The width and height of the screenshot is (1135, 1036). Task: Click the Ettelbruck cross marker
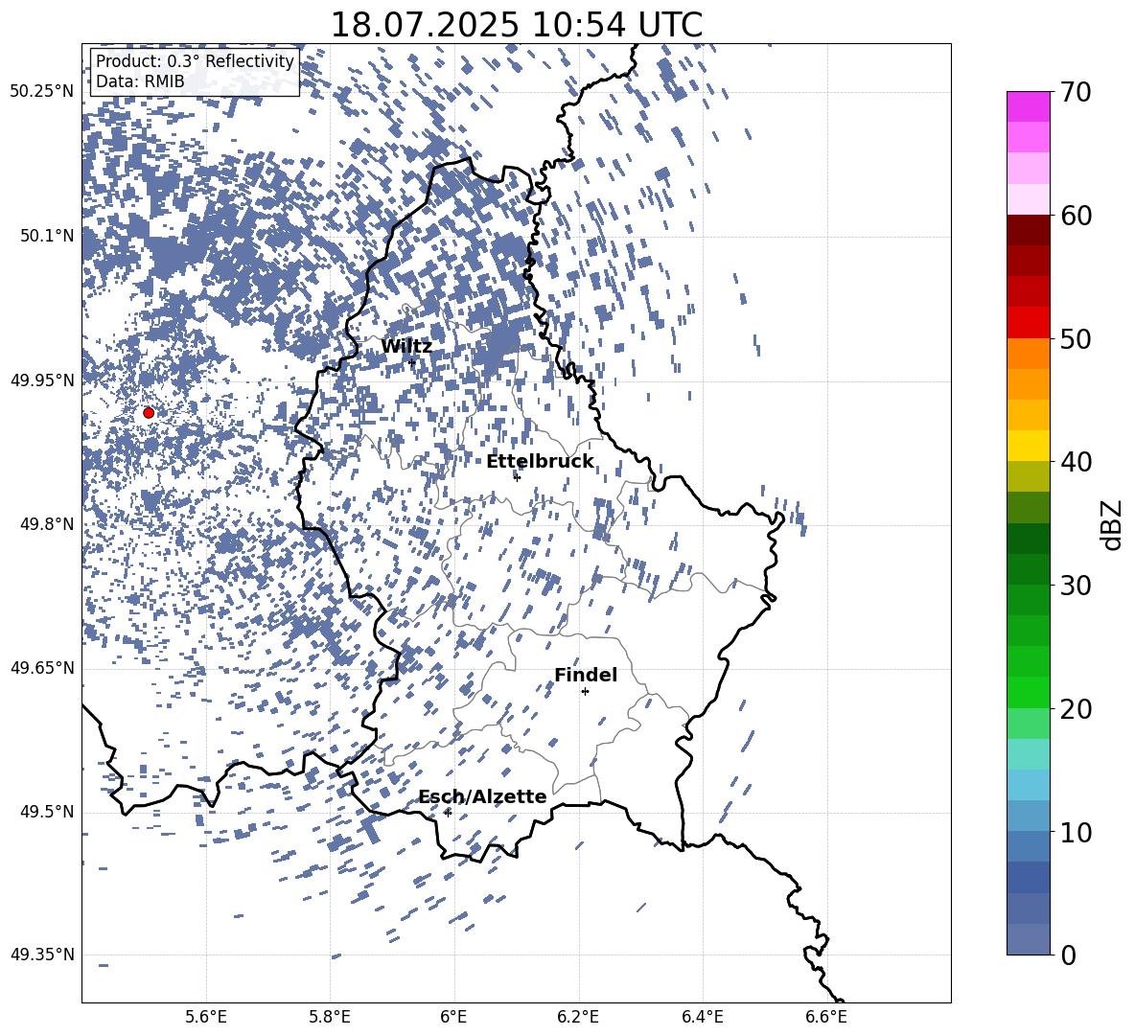(517, 477)
